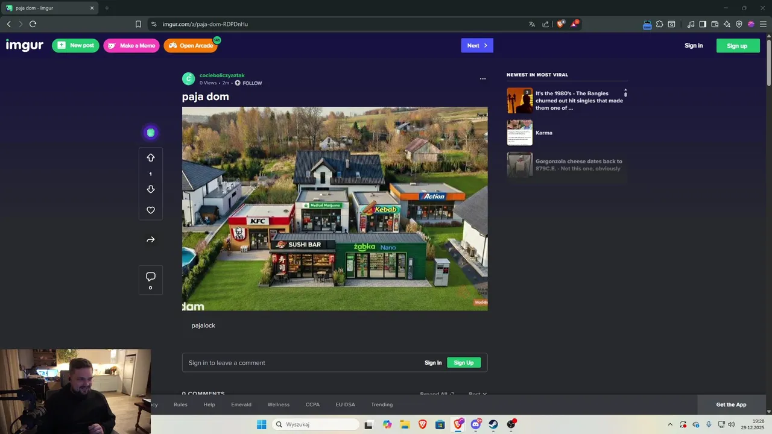The height and width of the screenshot is (434, 772).
Task: Open the New post button
Action: (x=75, y=45)
